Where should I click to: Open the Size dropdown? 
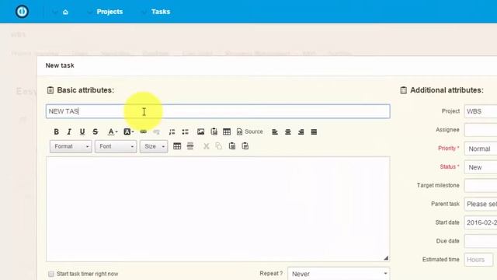154,146
